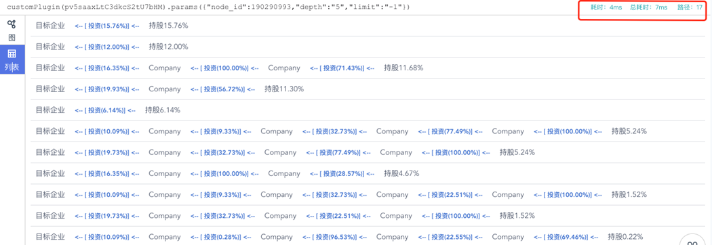Screen dimensions: 712x245
Task: Click 投资(16.35%) in the 持股4.67% row
Action: pos(107,174)
